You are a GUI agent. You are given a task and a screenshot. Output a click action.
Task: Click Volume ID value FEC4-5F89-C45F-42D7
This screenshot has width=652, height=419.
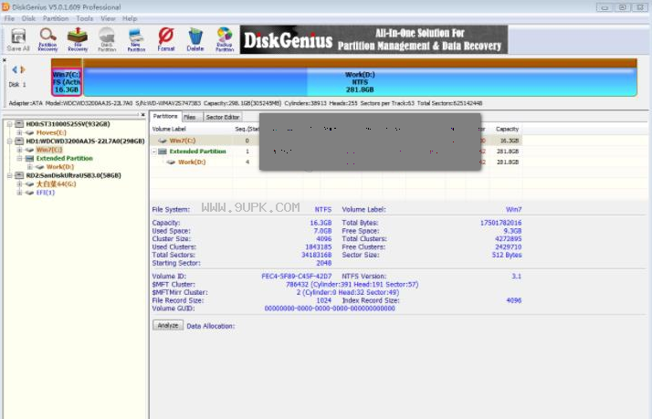click(297, 276)
